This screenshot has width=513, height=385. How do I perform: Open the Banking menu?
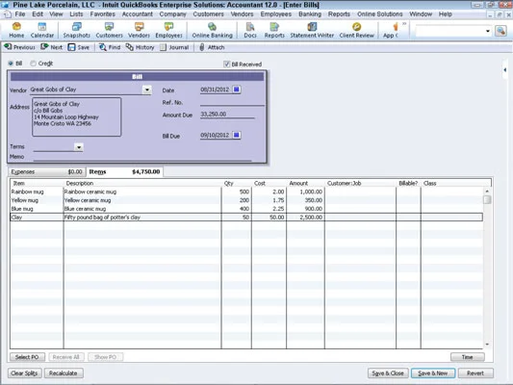coord(310,14)
